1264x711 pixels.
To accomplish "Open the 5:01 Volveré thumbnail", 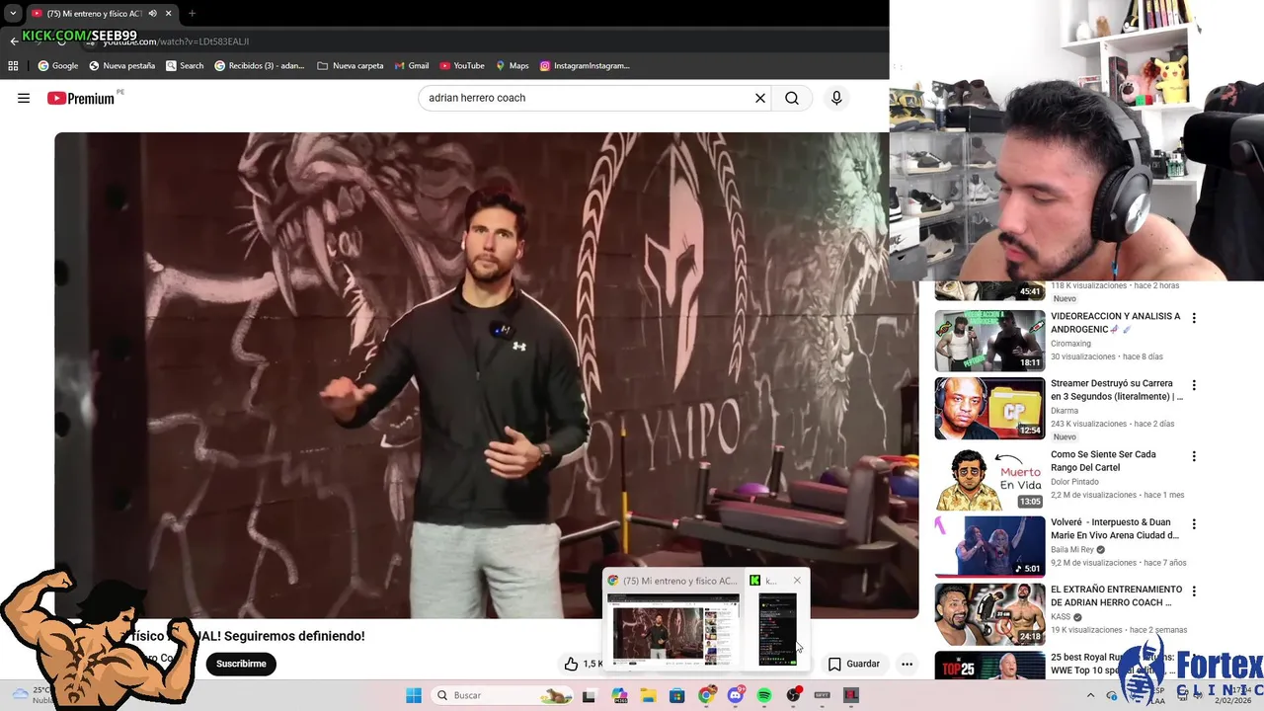I will coord(989,546).
